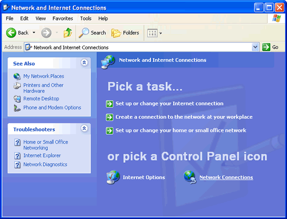Click the Remote Desktop icon

(17, 99)
